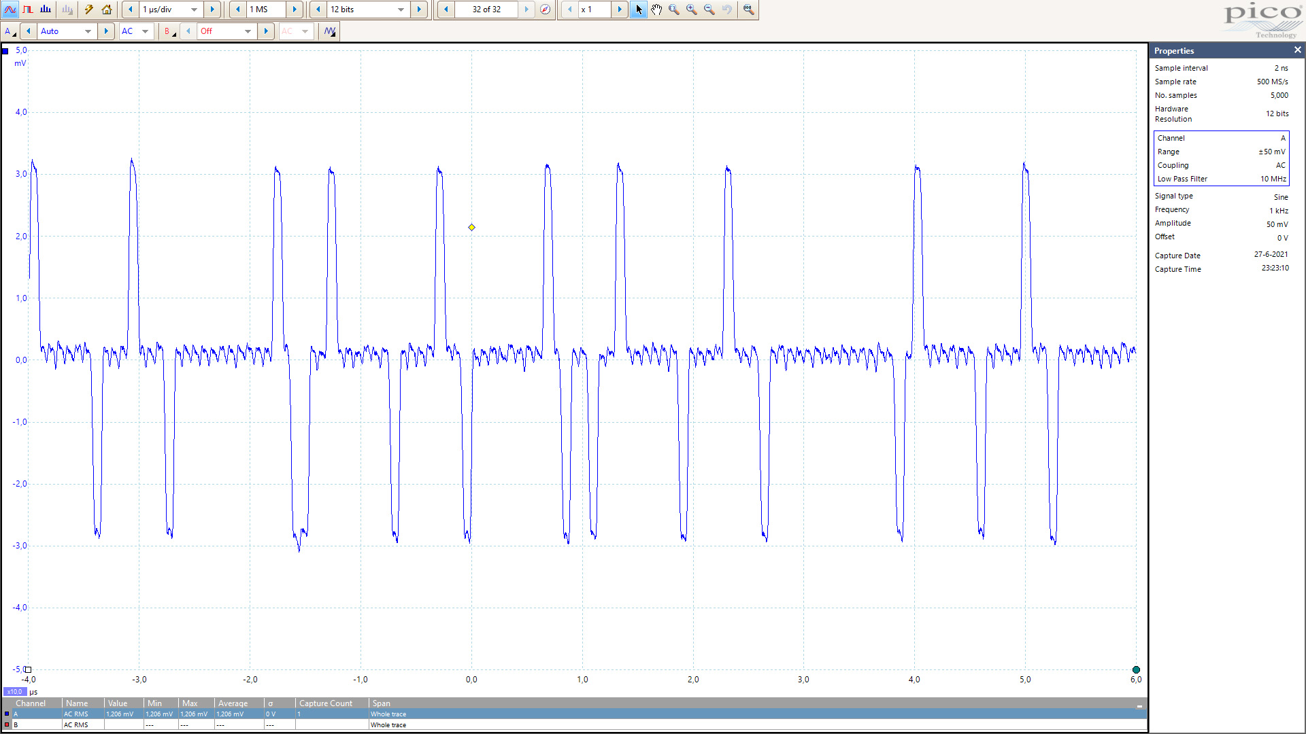Open Channel A options button
This screenshot has width=1306, height=734.
pyautogui.click(x=10, y=31)
